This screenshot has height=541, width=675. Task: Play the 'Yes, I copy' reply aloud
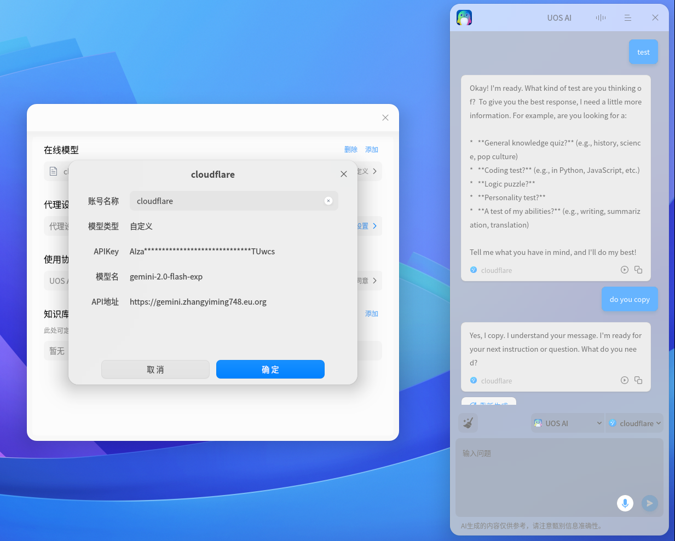pos(625,380)
